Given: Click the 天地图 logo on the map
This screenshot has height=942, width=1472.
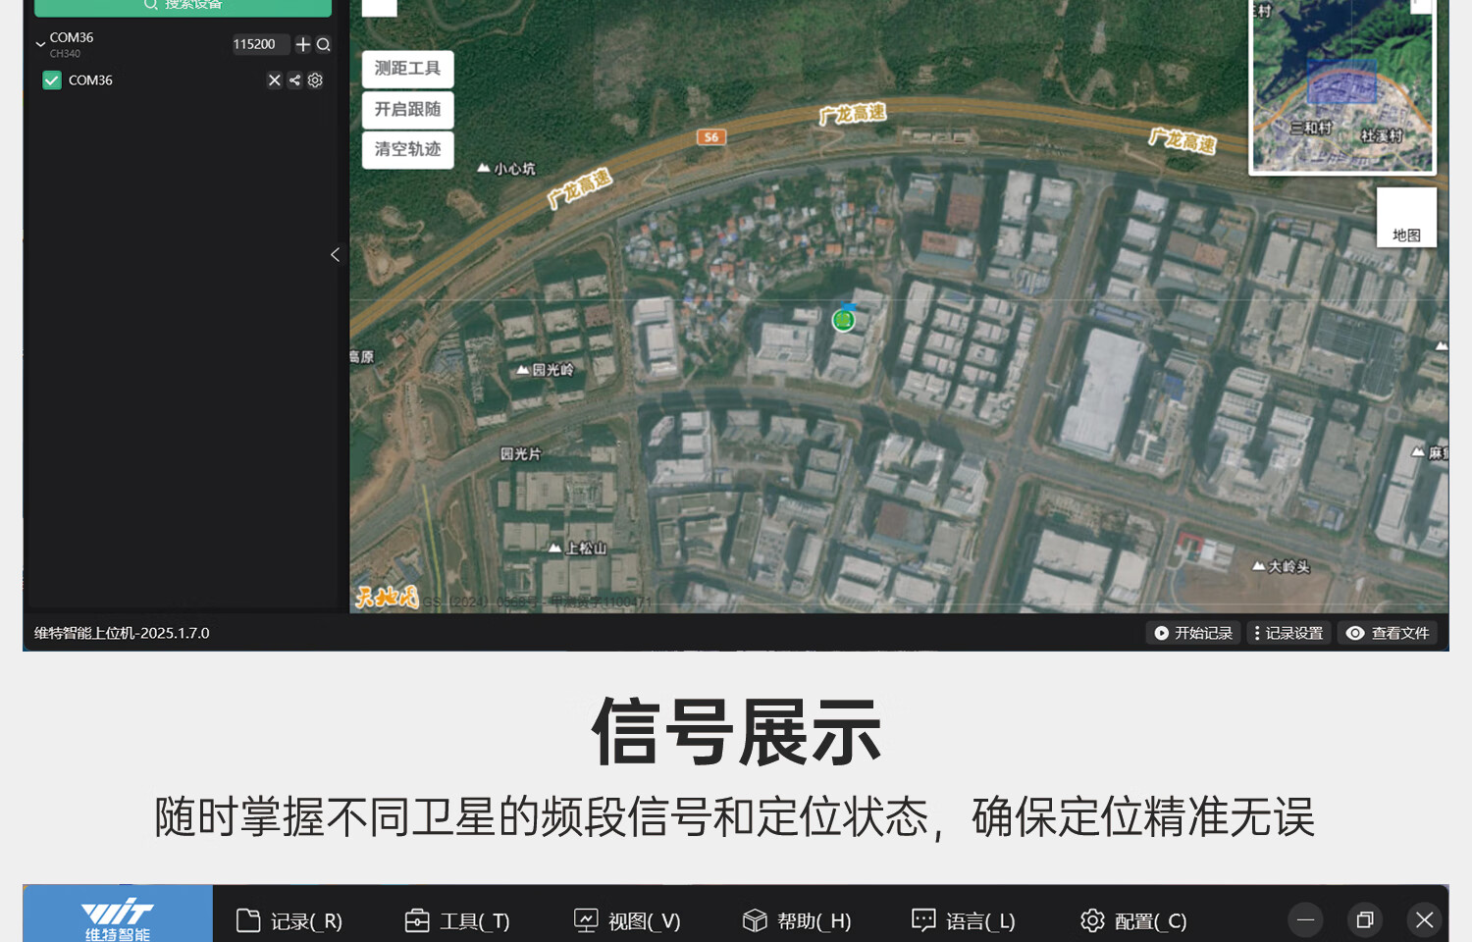Looking at the screenshot, I should [387, 597].
